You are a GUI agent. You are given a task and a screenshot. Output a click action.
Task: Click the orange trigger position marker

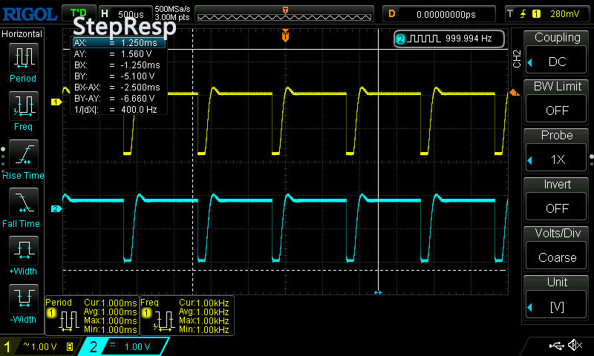(285, 36)
